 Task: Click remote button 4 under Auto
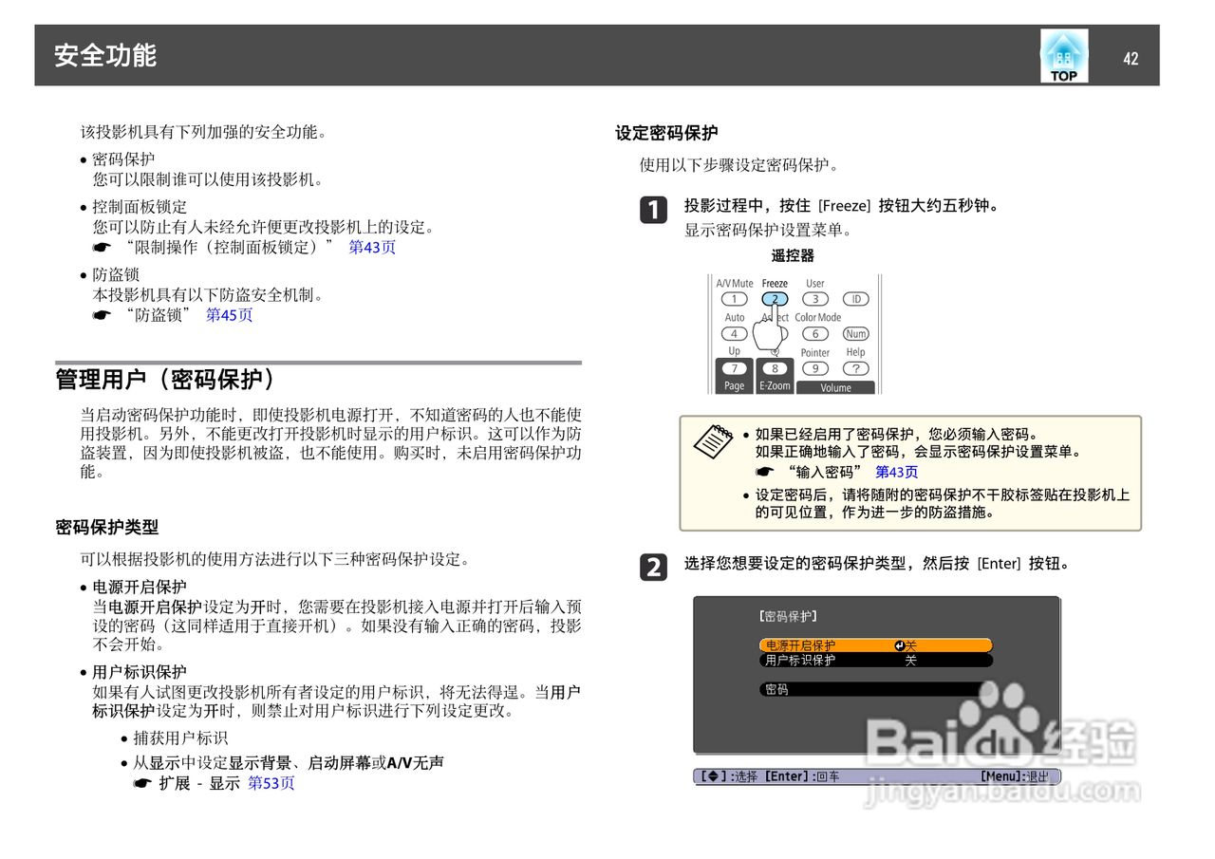click(x=734, y=334)
